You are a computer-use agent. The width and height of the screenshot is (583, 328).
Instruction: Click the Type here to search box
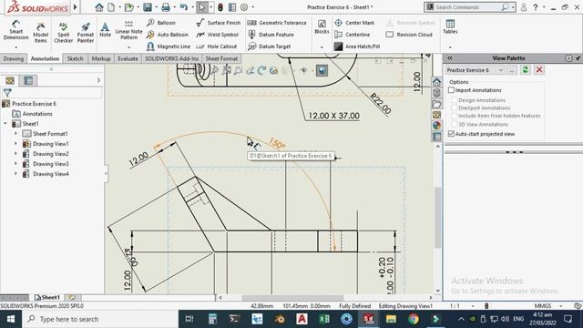tap(100, 319)
